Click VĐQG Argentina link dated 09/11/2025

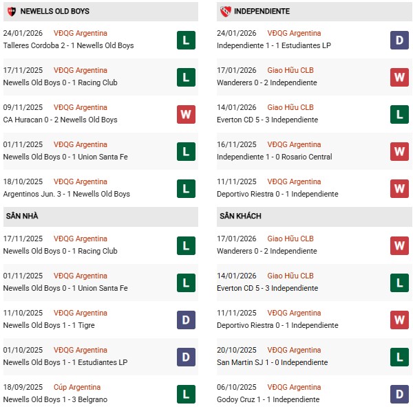pyautogui.click(x=81, y=108)
